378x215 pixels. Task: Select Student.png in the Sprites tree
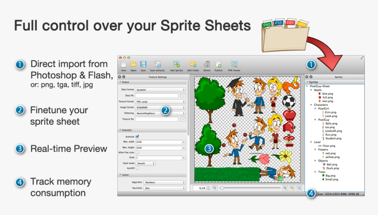tap(333, 138)
